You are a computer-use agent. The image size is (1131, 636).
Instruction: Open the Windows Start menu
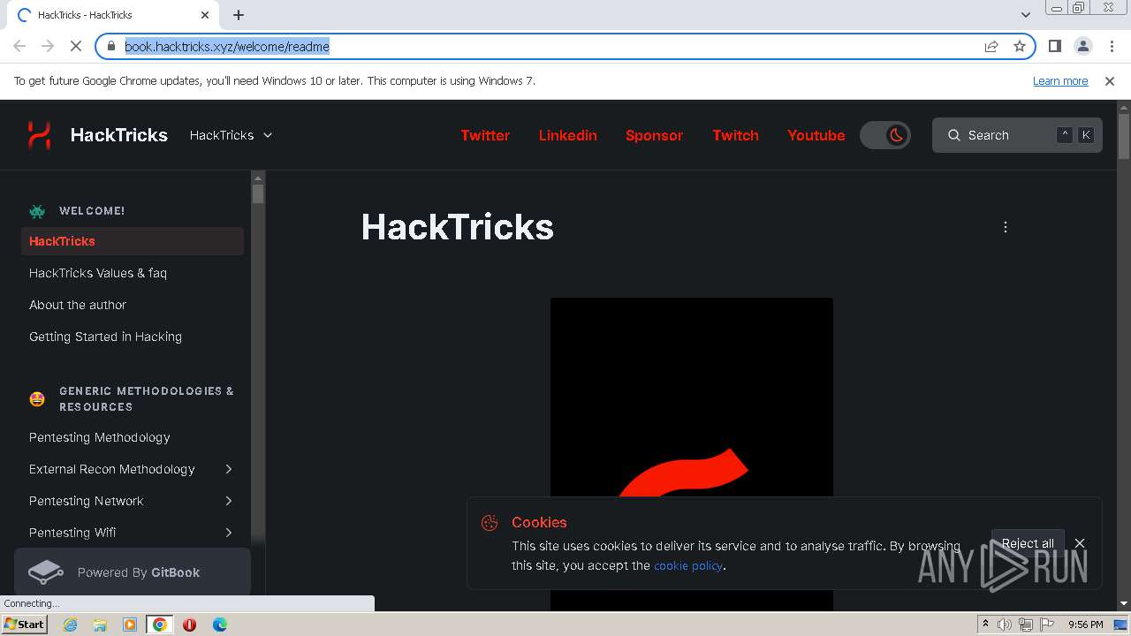pos(24,625)
